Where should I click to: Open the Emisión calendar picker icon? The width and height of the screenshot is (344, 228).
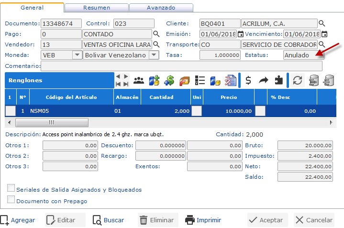tap(241, 34)
